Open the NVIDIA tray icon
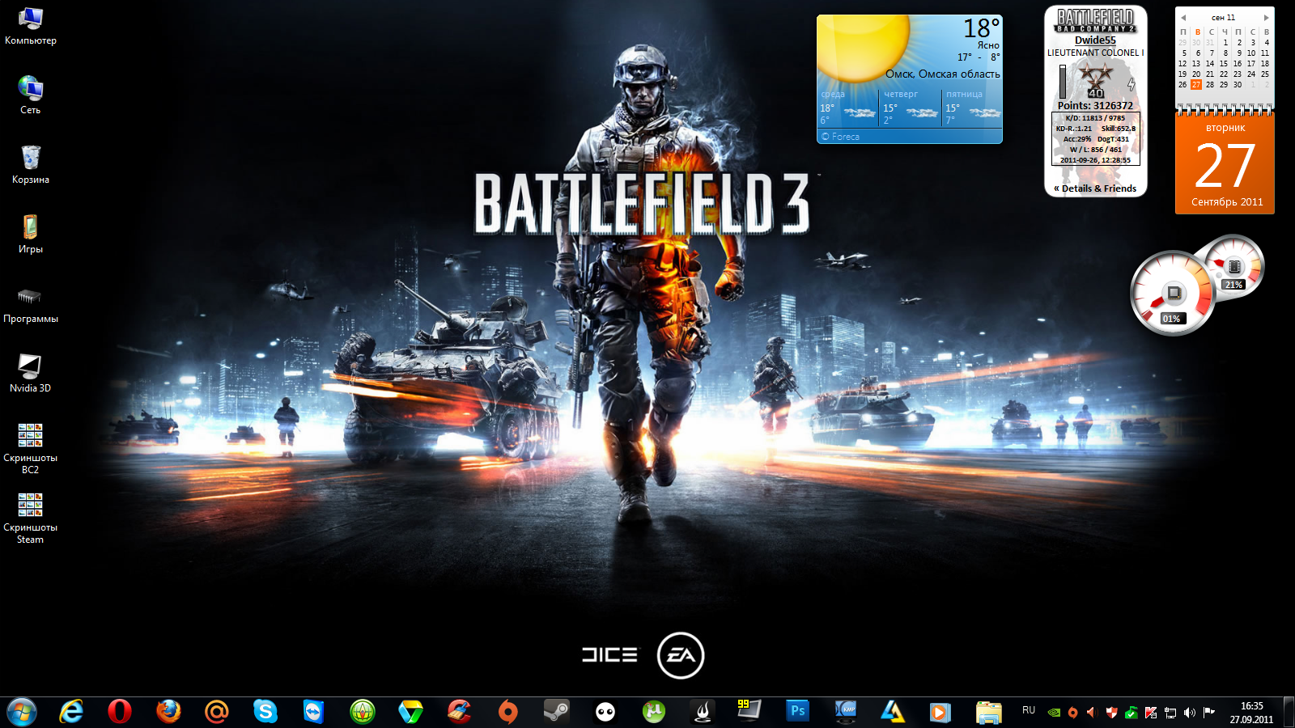 point(1054,713)
